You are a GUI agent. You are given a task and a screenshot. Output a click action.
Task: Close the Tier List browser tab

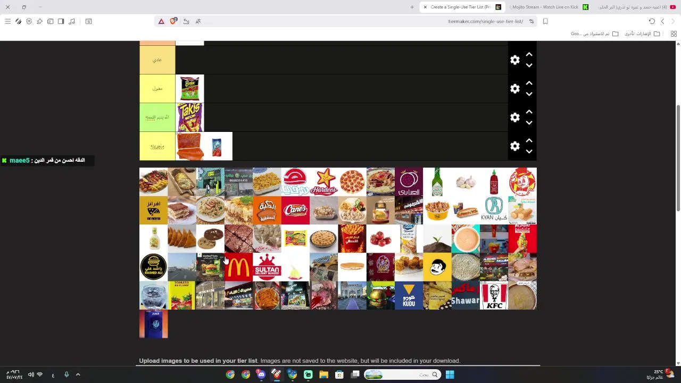[x=425, y=7]
